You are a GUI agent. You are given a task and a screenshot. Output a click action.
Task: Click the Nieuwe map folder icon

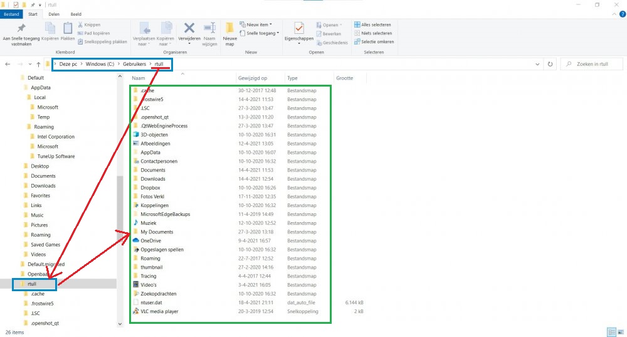point(229,30)
